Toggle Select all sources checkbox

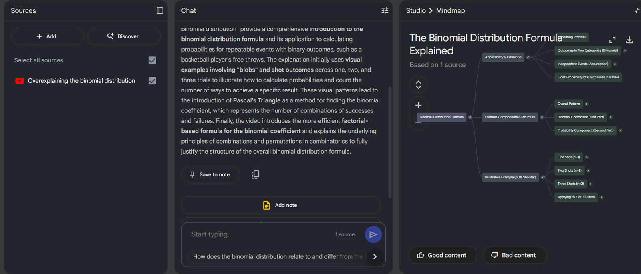pyautogui.click(x=152, y=60)
